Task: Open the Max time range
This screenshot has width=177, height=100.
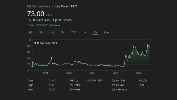Action: pyautogui.click(x=106, y=32)
